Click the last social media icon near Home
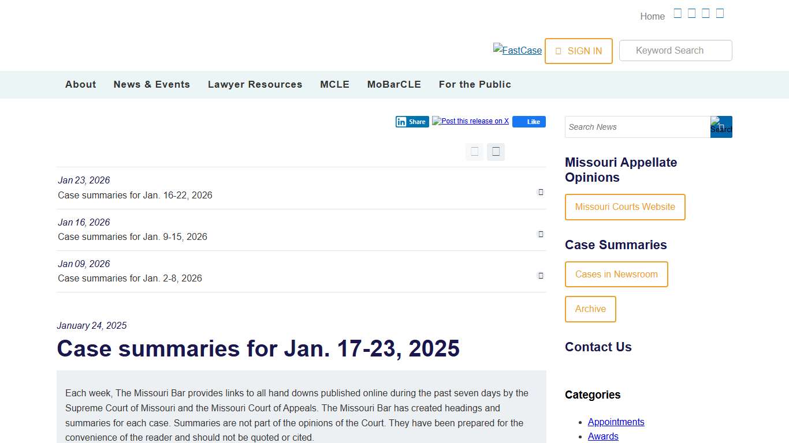 (x=720, y=13)
